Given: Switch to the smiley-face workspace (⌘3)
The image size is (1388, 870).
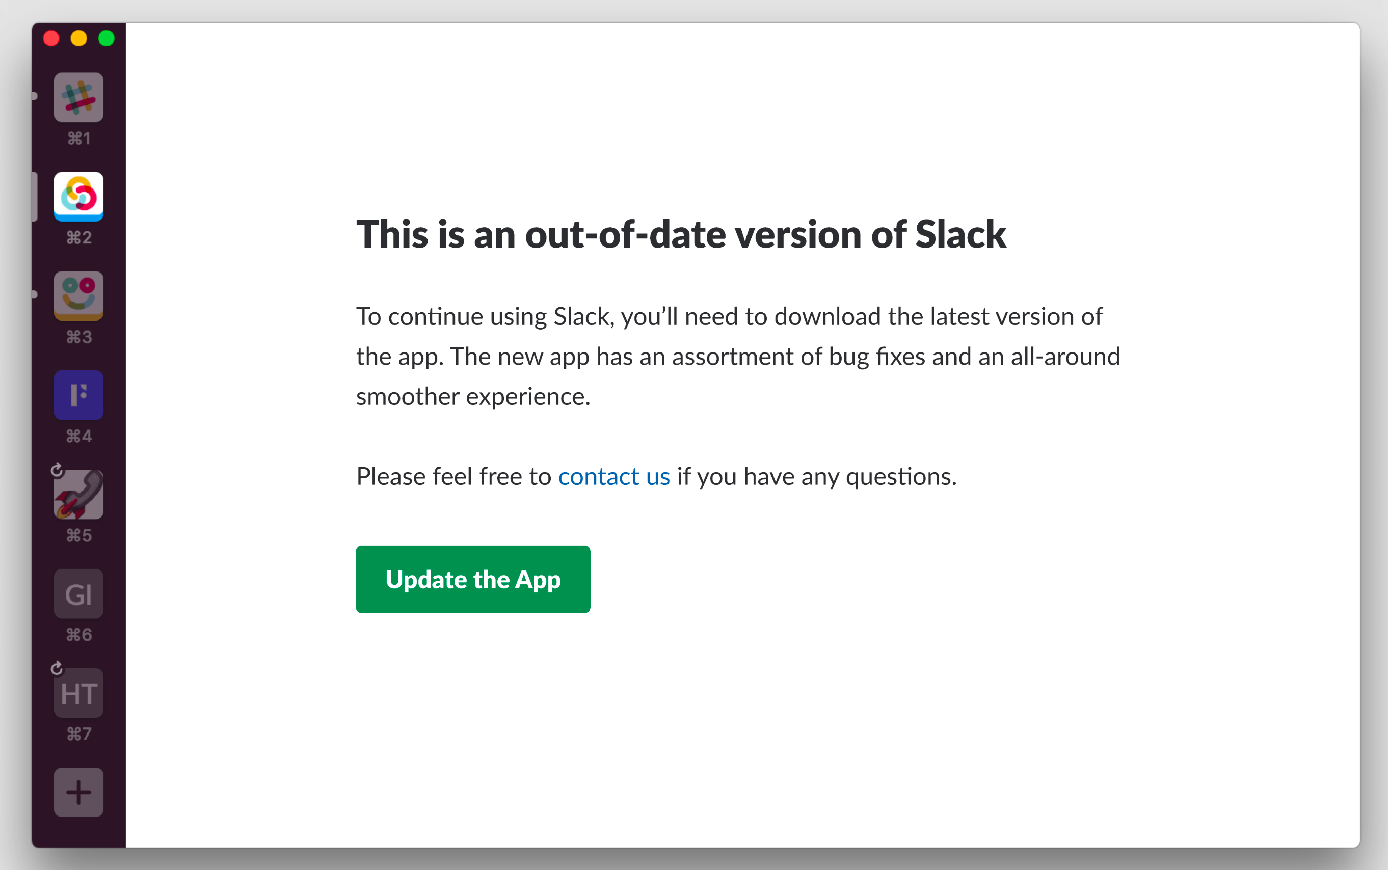Looking at the screenshot, I should (x=78, y=295).
